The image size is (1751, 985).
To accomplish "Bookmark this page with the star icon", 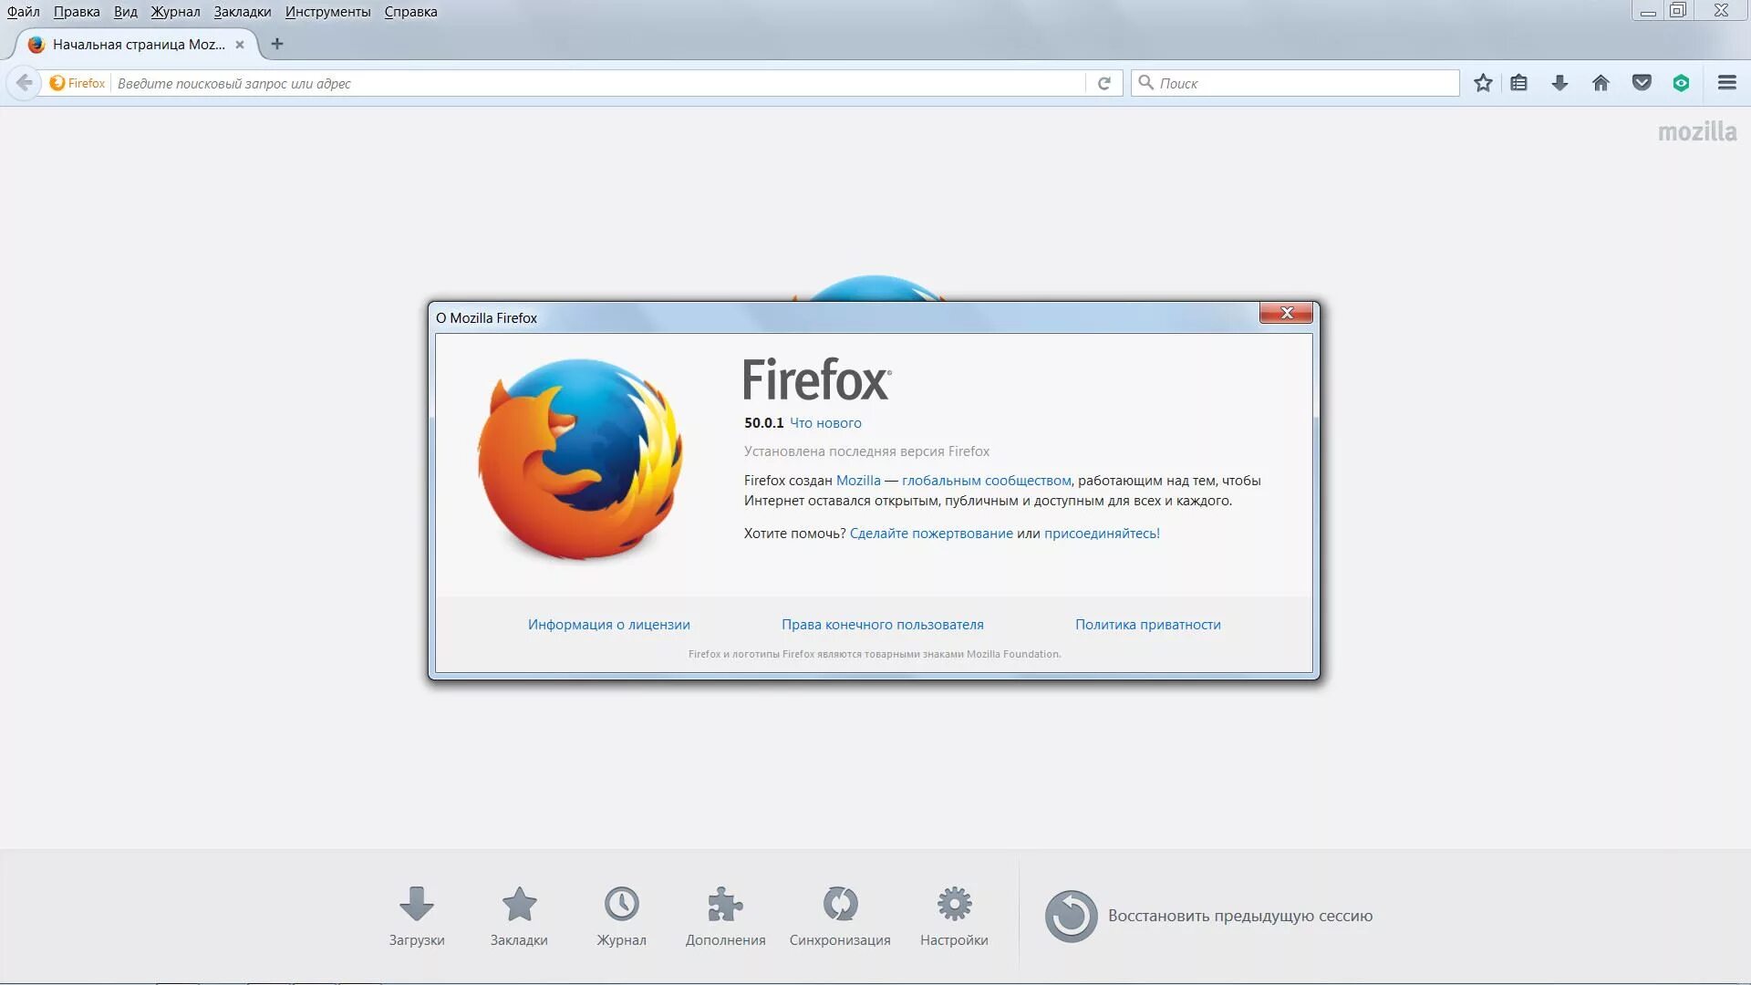I will [1483, 83].
